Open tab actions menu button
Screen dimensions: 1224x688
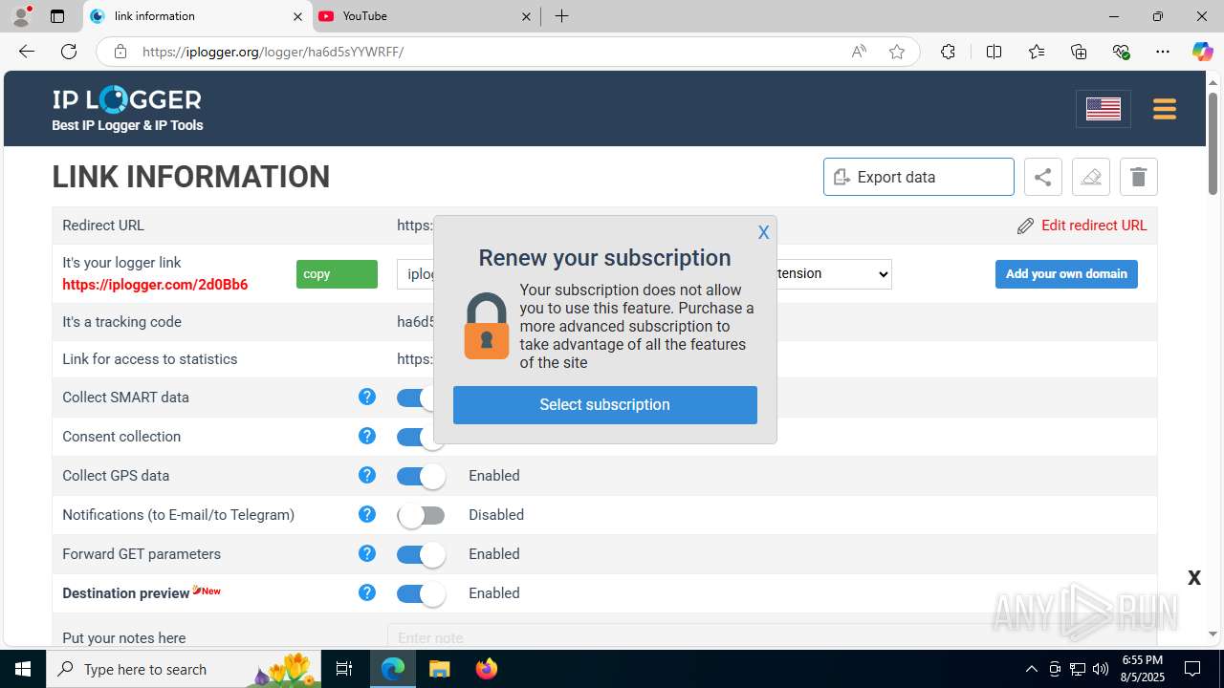coord(57,16)
